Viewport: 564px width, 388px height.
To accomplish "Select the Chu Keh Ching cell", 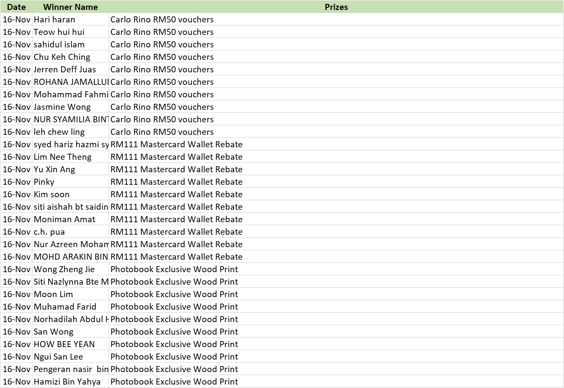I will 62,57.
